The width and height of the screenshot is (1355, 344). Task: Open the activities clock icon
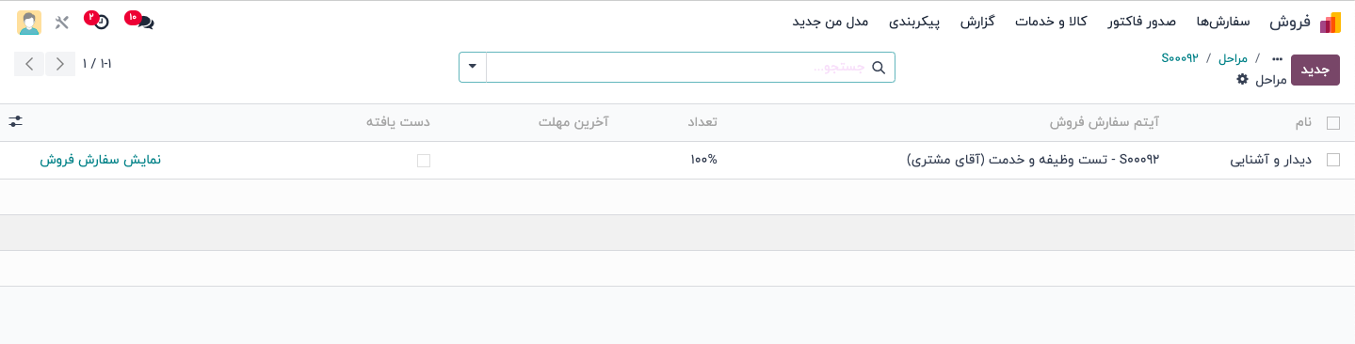pos(101,22)
